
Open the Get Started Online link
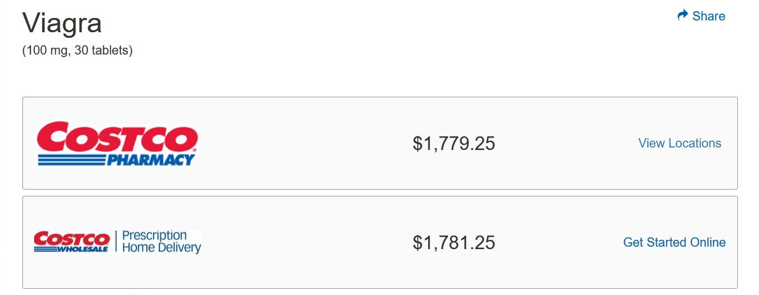point(674,242)
